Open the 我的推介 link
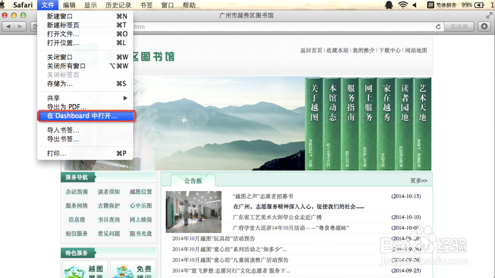 pos(363,50)
